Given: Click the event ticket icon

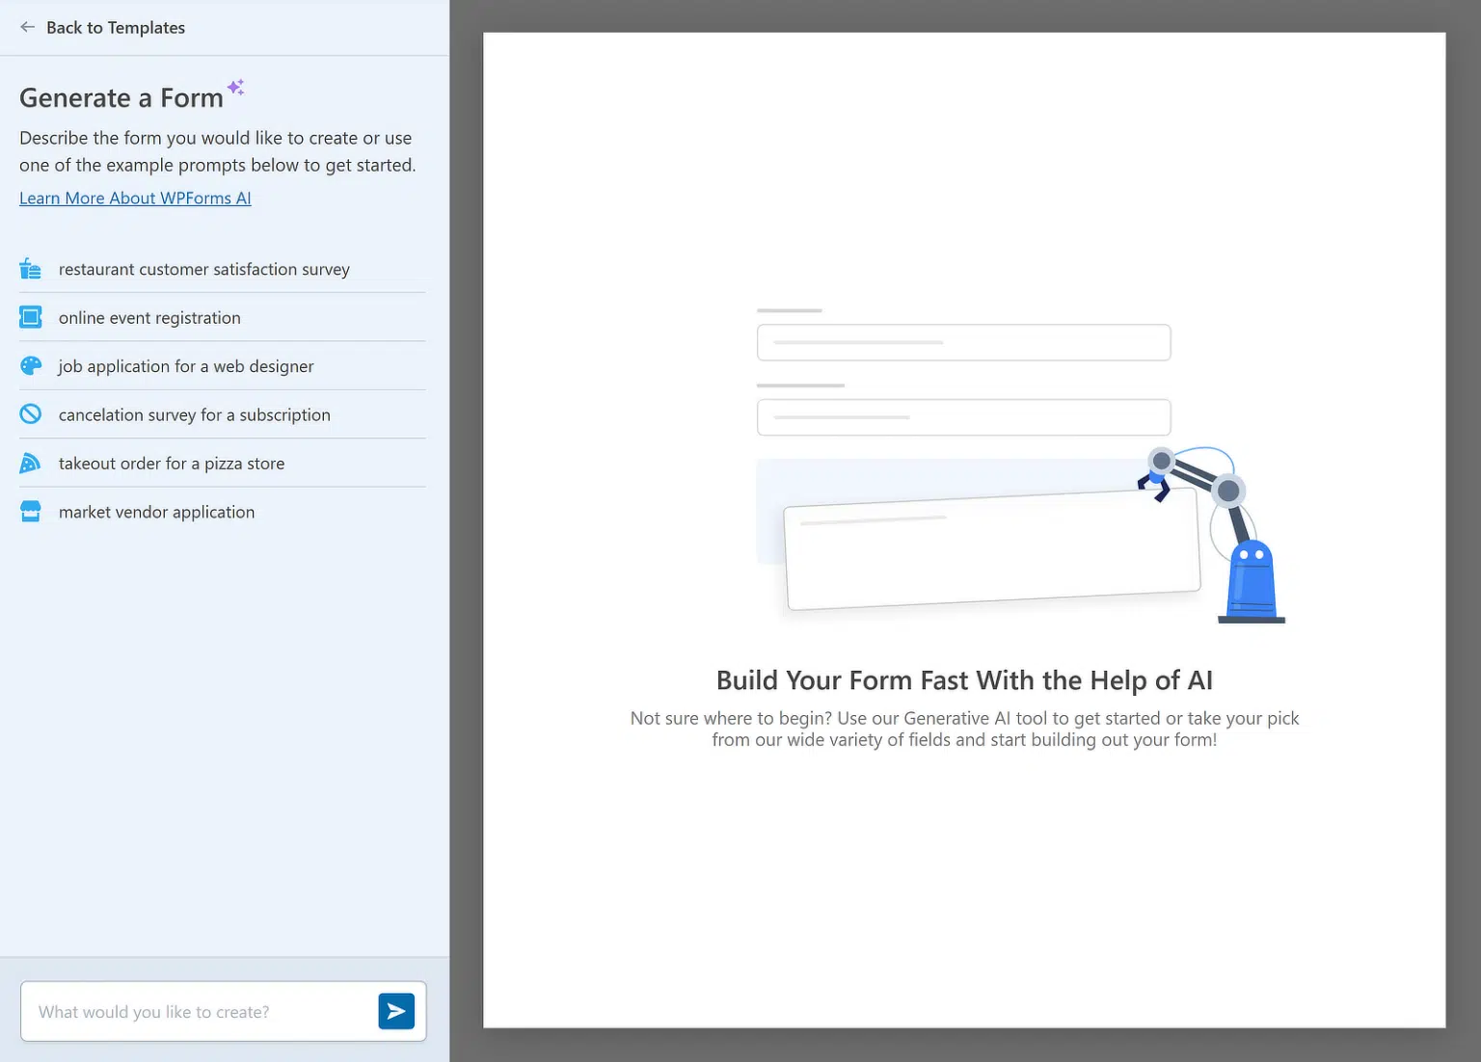Looking at the screenshot, I should click(31, 317).
